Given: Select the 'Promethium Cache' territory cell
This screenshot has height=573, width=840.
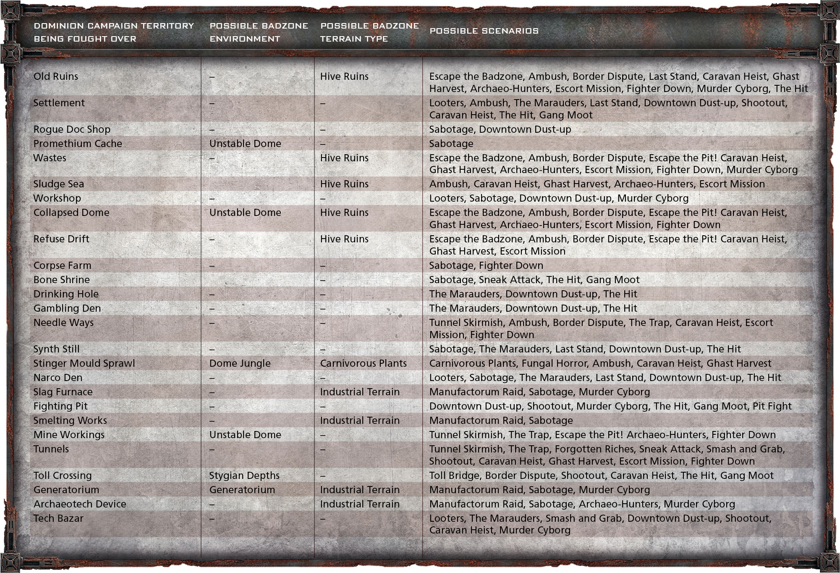Looking at the screenshot, I should (x=78, y=144).
